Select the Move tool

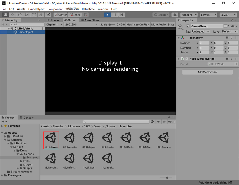click(x=13, y=15)
